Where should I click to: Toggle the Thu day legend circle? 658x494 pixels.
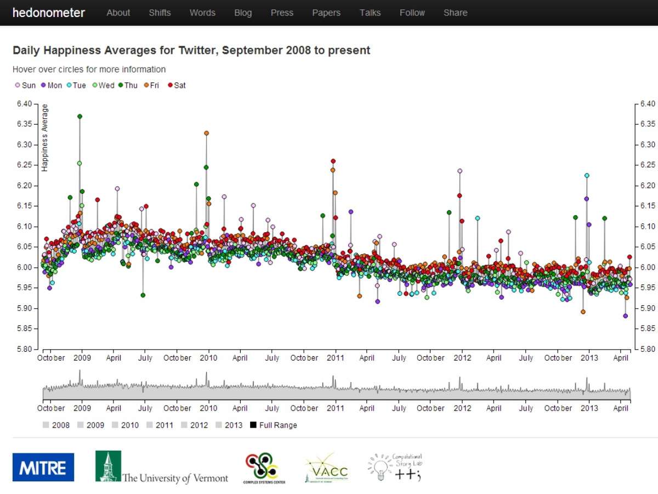click(121, 85)
